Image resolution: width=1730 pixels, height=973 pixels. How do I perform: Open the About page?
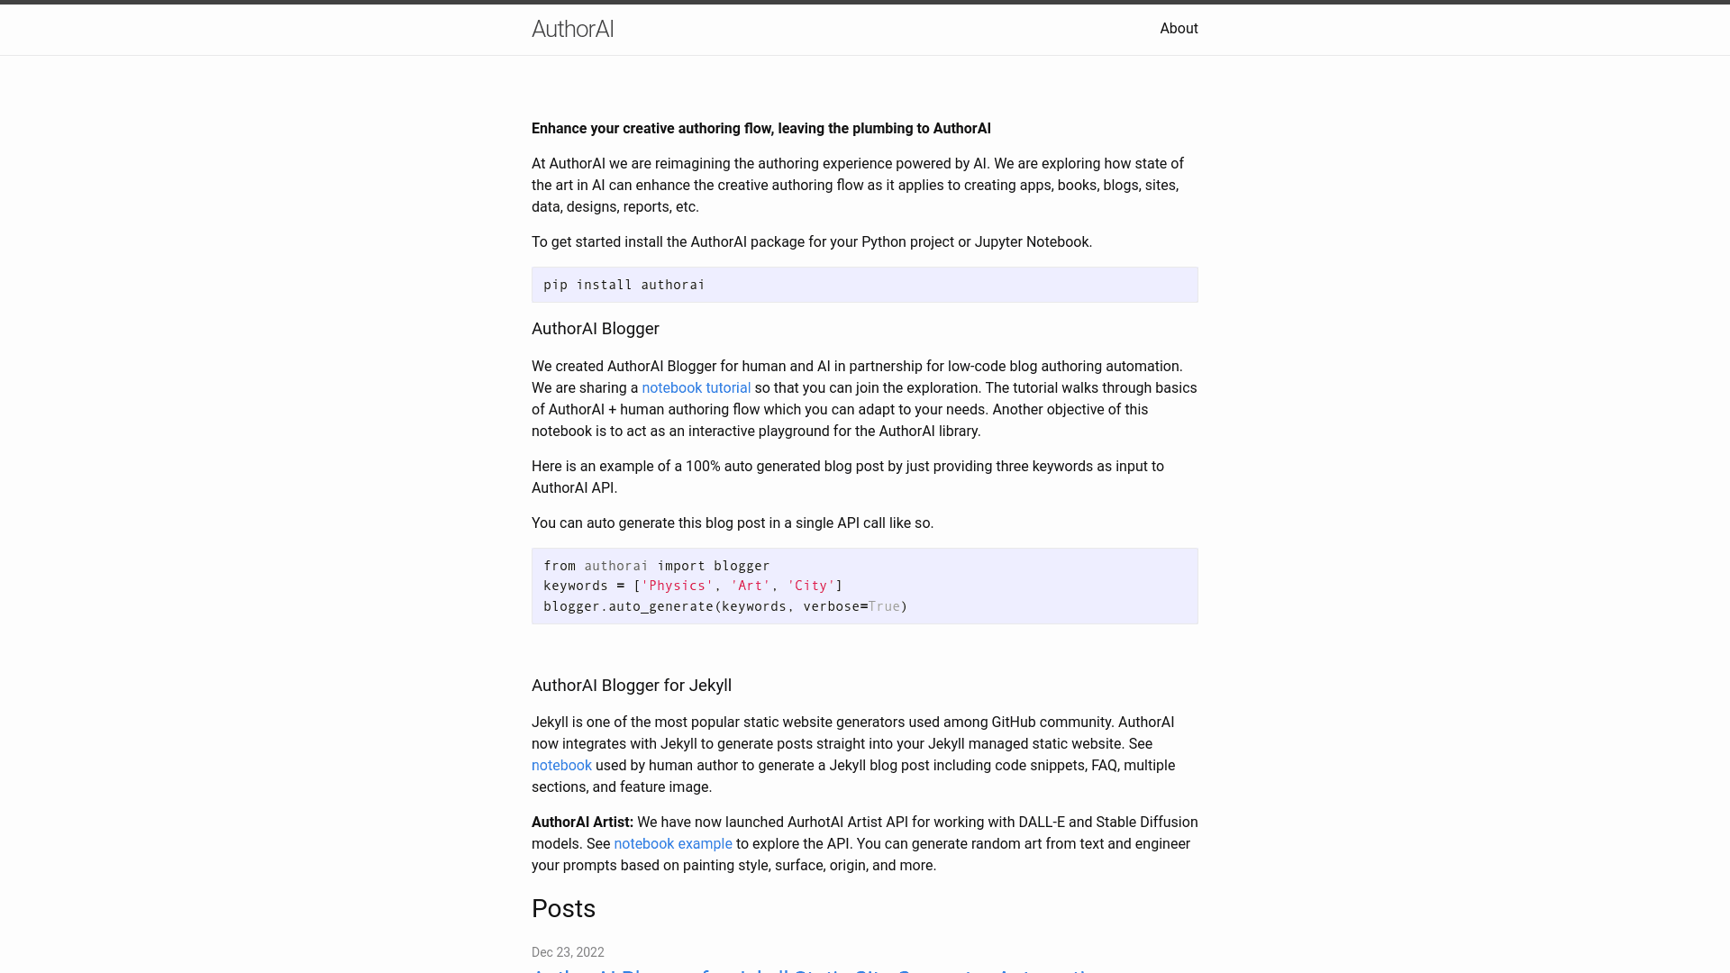tap(1179, 28)
